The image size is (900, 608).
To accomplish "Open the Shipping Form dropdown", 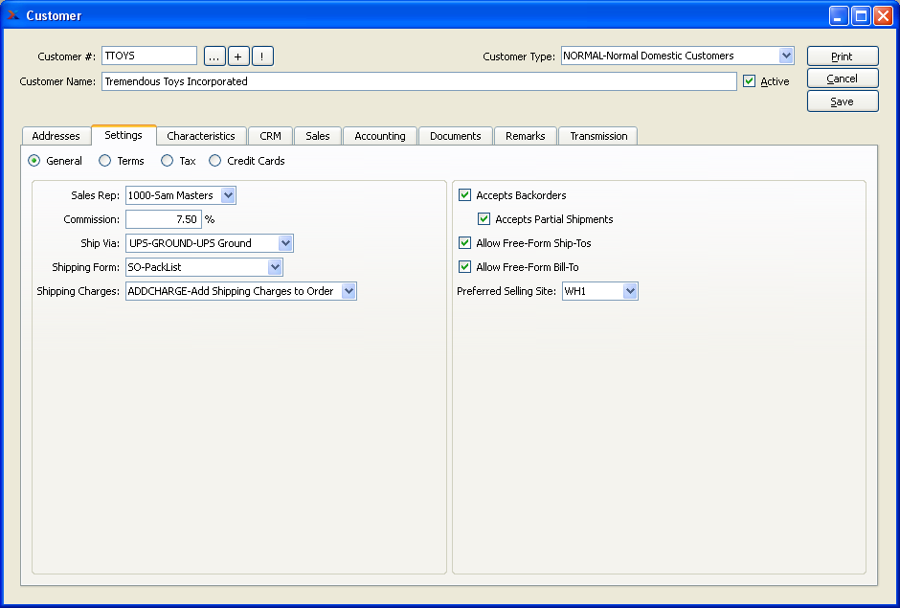I will tap(275, 267).
